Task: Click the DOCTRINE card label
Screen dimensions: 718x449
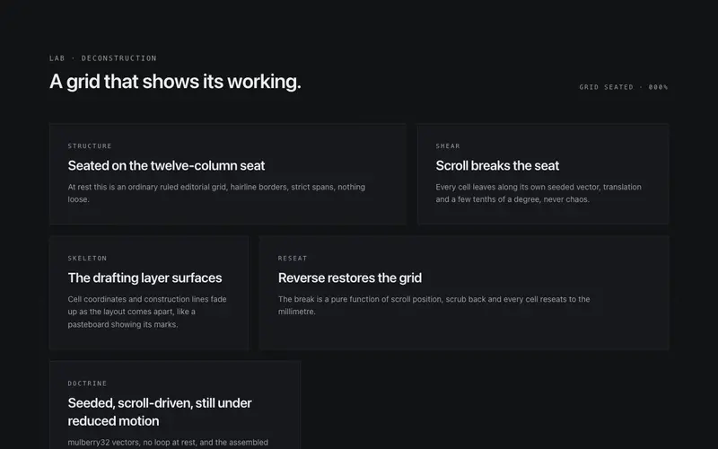Action: pos(87,383)
